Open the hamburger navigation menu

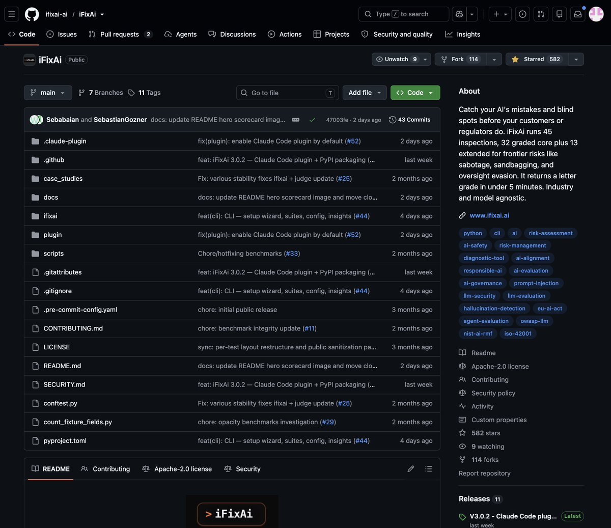click(12, 14)
